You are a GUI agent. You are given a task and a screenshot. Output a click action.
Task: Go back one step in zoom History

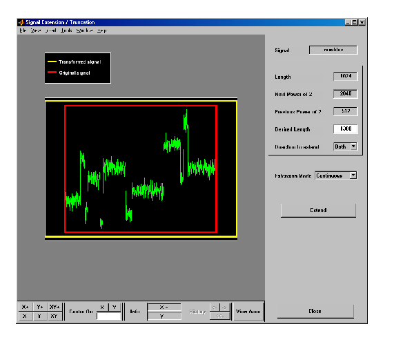click(x=215, y=308)
